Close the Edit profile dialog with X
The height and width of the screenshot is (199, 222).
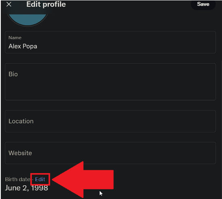pyautogui.click(x=9, y=4)
